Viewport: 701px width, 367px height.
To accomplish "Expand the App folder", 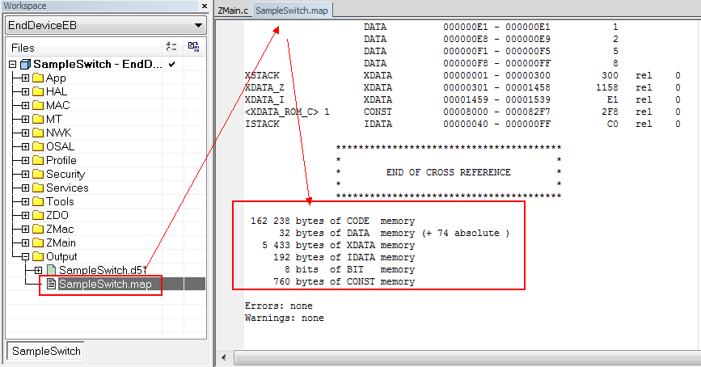I will [x=26, y=78].
